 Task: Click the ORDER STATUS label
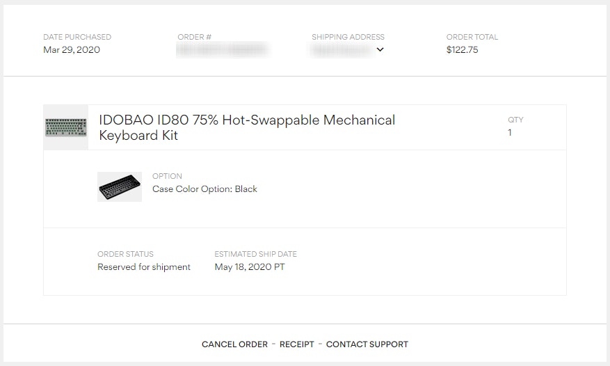tap(125, 254)
